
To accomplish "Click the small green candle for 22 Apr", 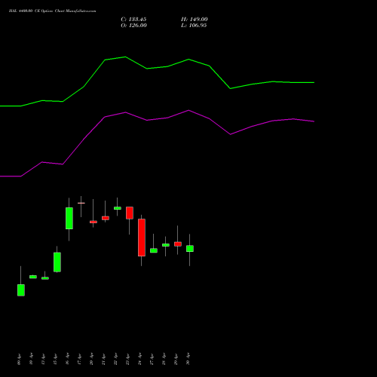I will pyautogui.click(x=118, y=208).
